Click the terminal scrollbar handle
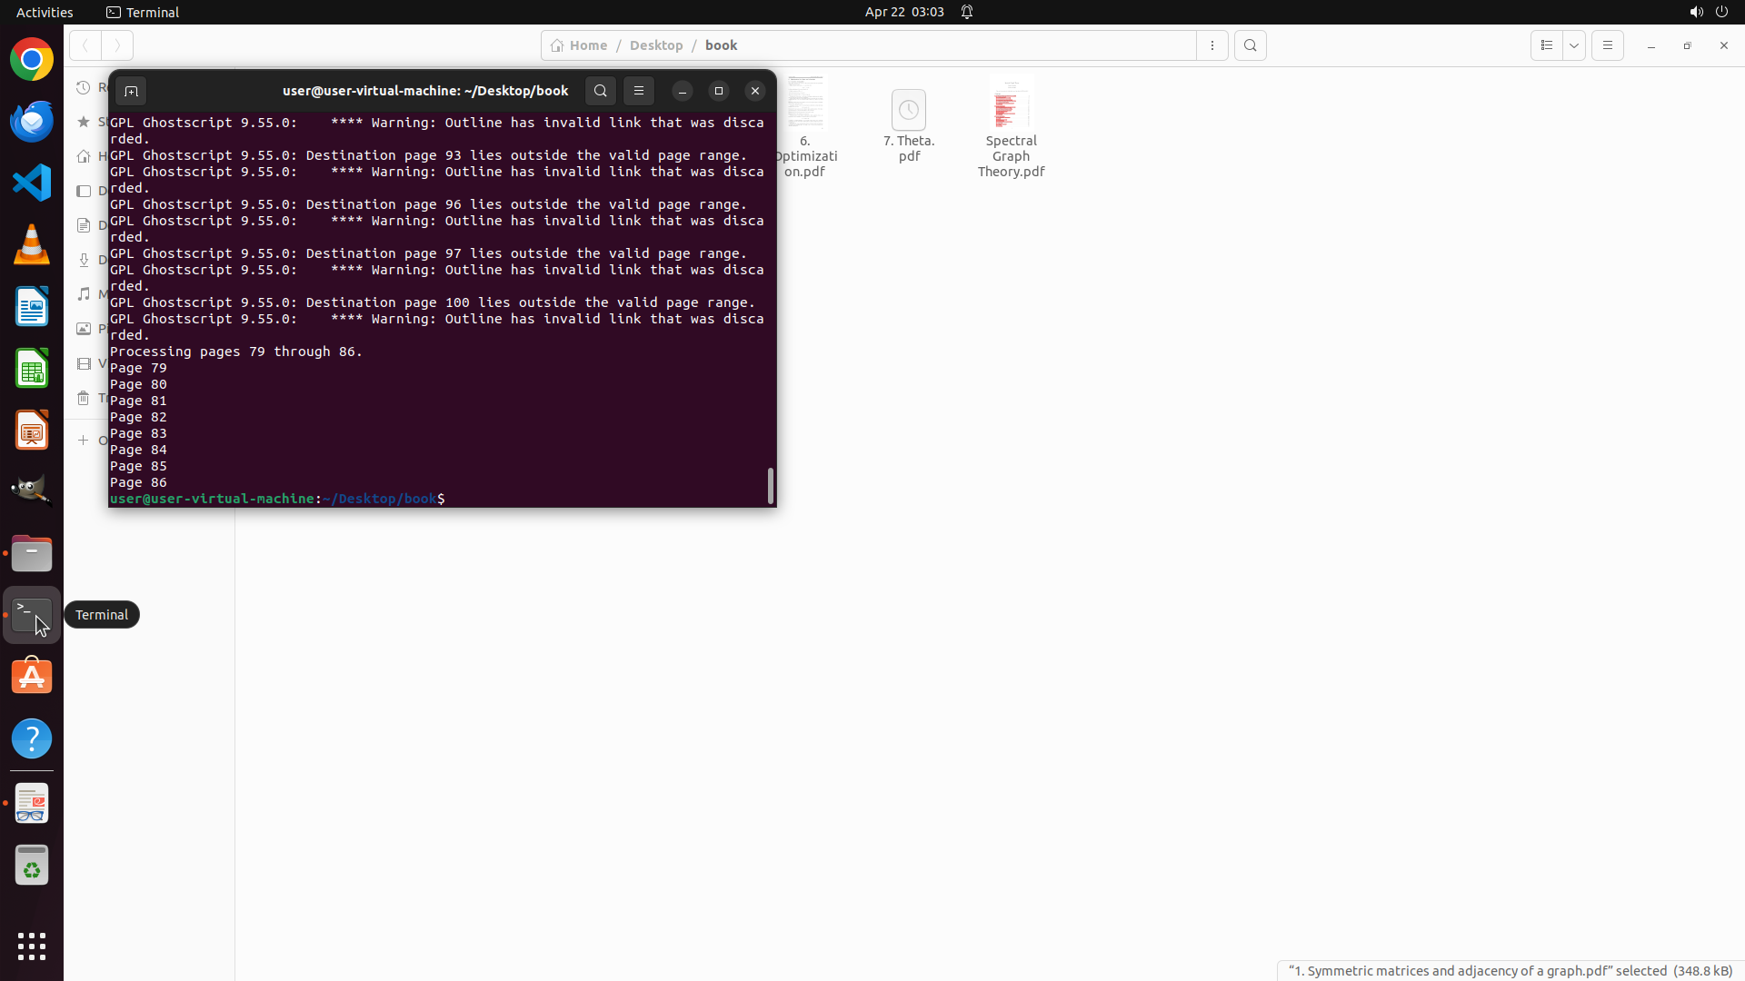 tap(771, 485)
